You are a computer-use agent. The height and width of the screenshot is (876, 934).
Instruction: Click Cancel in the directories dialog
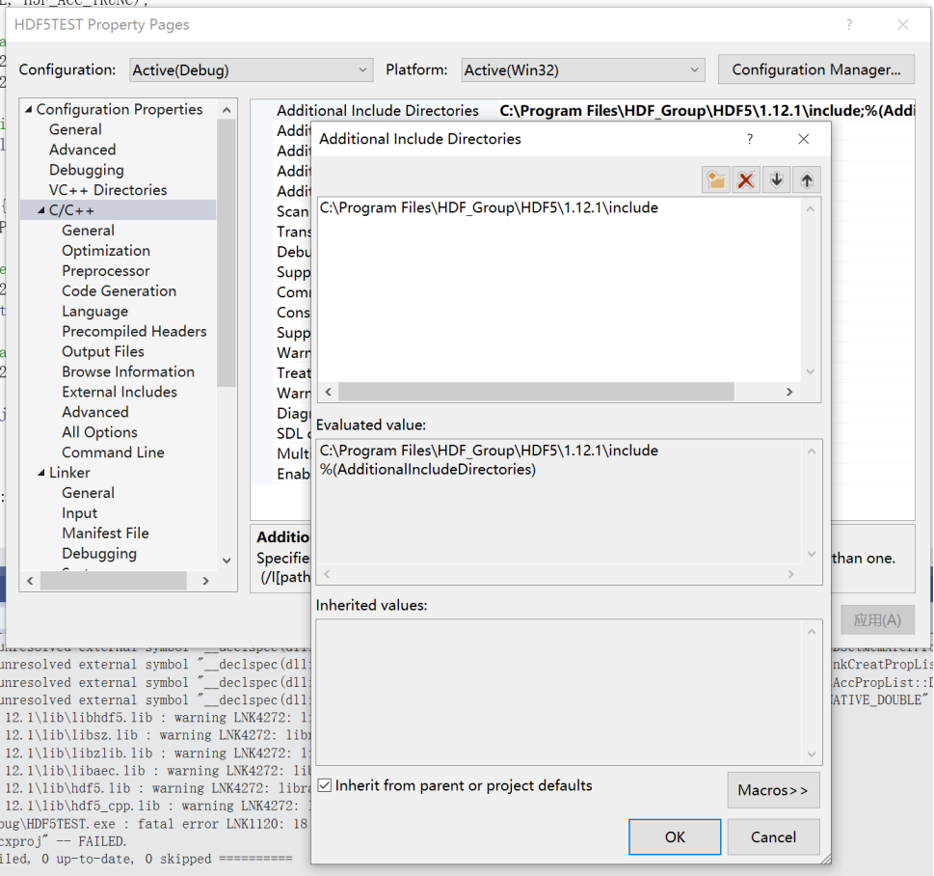tap(773, 836)
